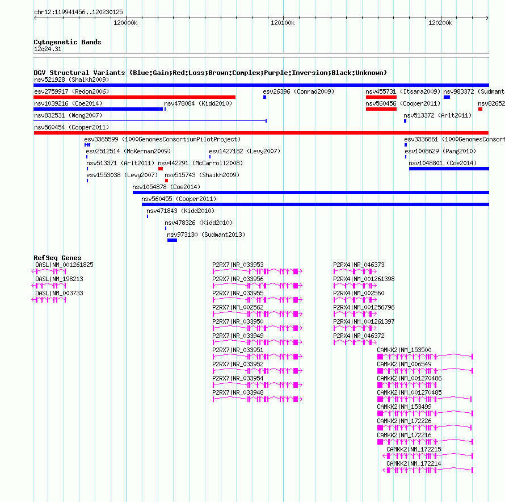
Task: Open the esv3336861 variant label
Action: [x=455, y=139]
